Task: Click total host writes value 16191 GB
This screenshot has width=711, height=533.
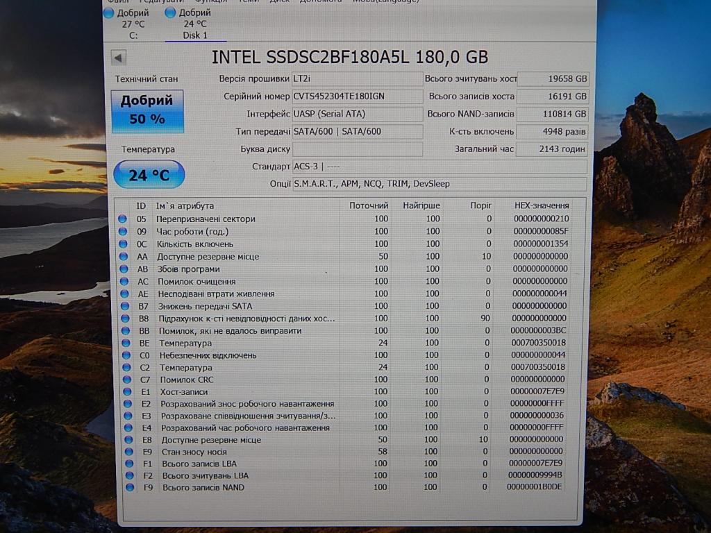Action: pyautogui.click(x=553, y=96)
